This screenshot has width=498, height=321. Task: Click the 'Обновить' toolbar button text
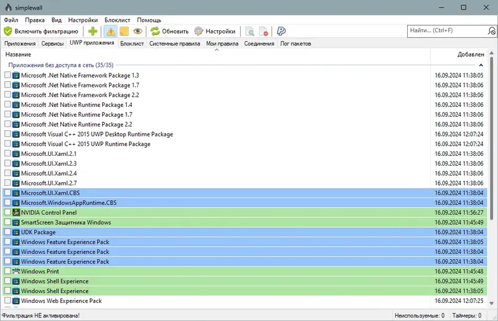[x=176, y=32]
